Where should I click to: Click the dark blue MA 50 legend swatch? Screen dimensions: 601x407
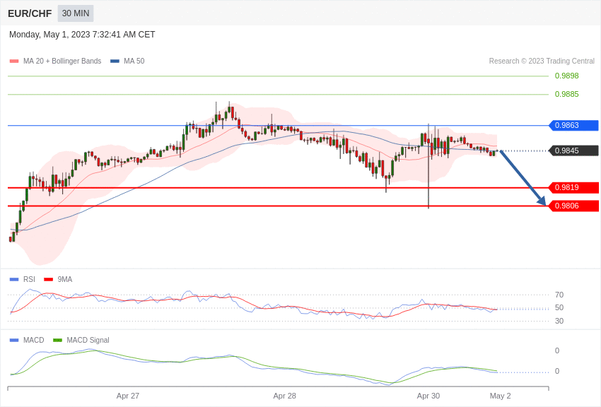click(115, 61)
